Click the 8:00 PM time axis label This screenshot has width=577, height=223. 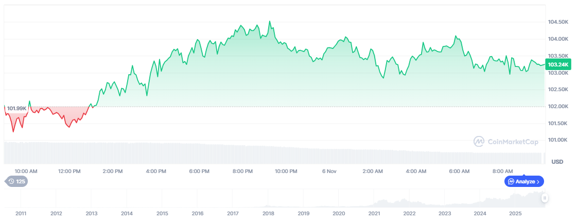point(242,171)
